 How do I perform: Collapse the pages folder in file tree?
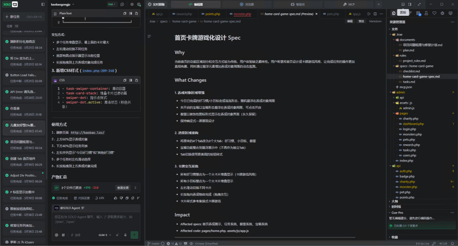tap(403, 113)
